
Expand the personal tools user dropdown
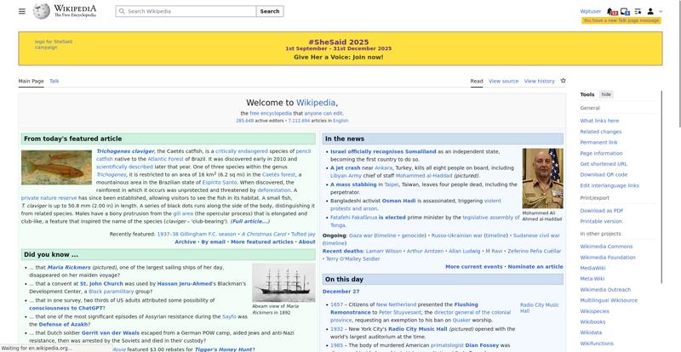pyautogui.click(x=654, y=12)
